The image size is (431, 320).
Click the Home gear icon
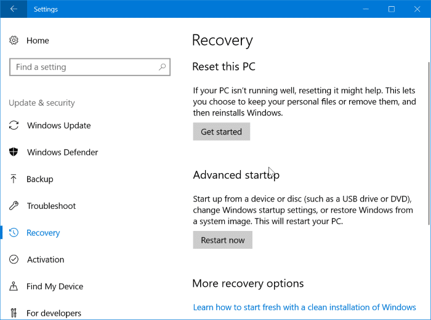[14, 41]
